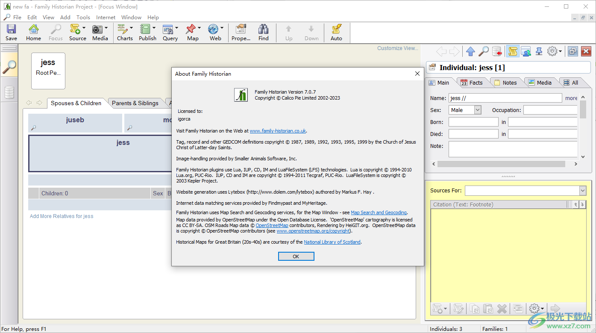Screen dimensions: 596x333
Task: Switch to the All tab
Action: (x=571, y=83)
